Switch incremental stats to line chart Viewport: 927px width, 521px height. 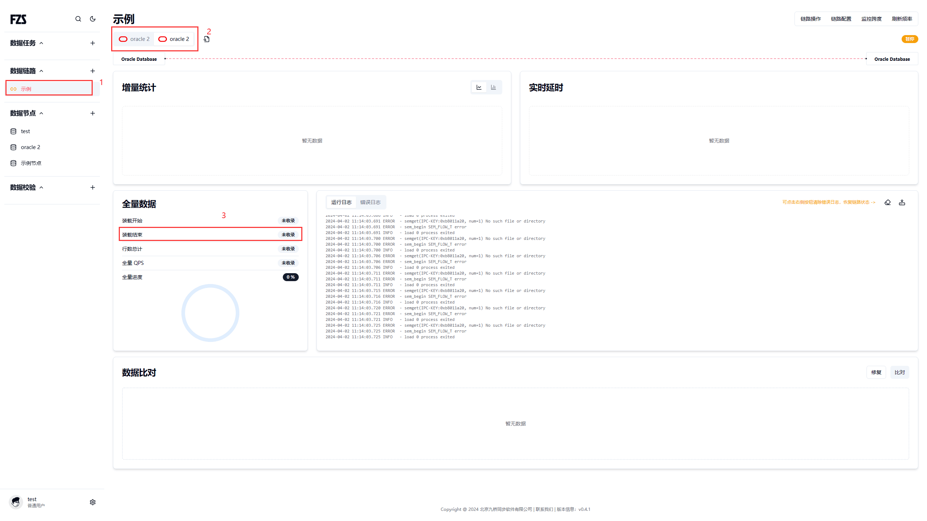point(479,87)
